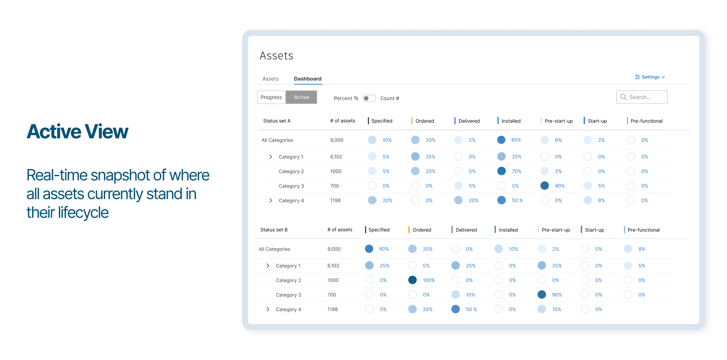Expand Category 1 in Status set B
The width and height of the screenshot is (727, 360).
268,266
